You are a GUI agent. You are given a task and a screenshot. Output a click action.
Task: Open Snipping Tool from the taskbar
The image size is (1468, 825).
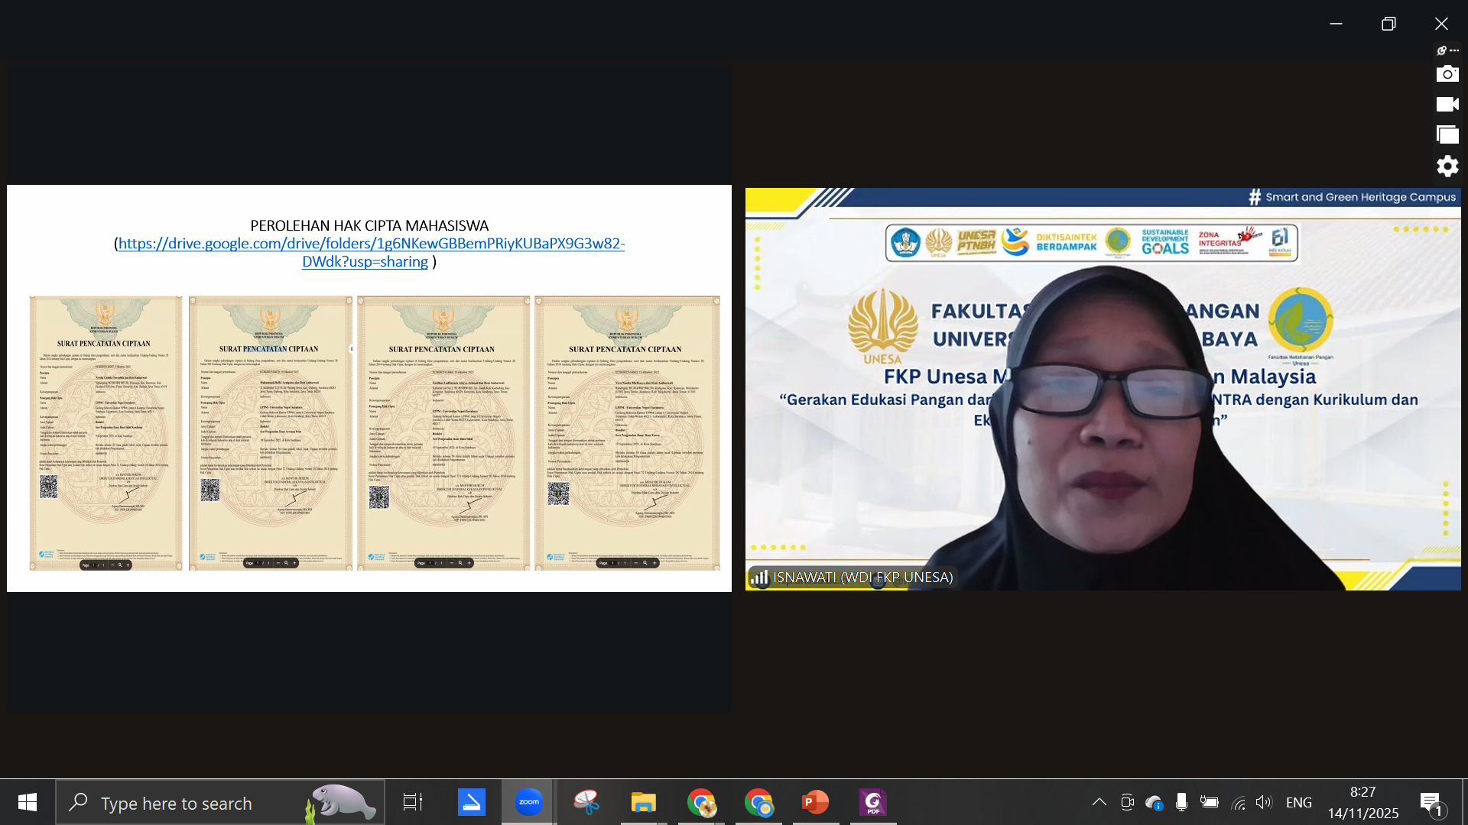586,802
